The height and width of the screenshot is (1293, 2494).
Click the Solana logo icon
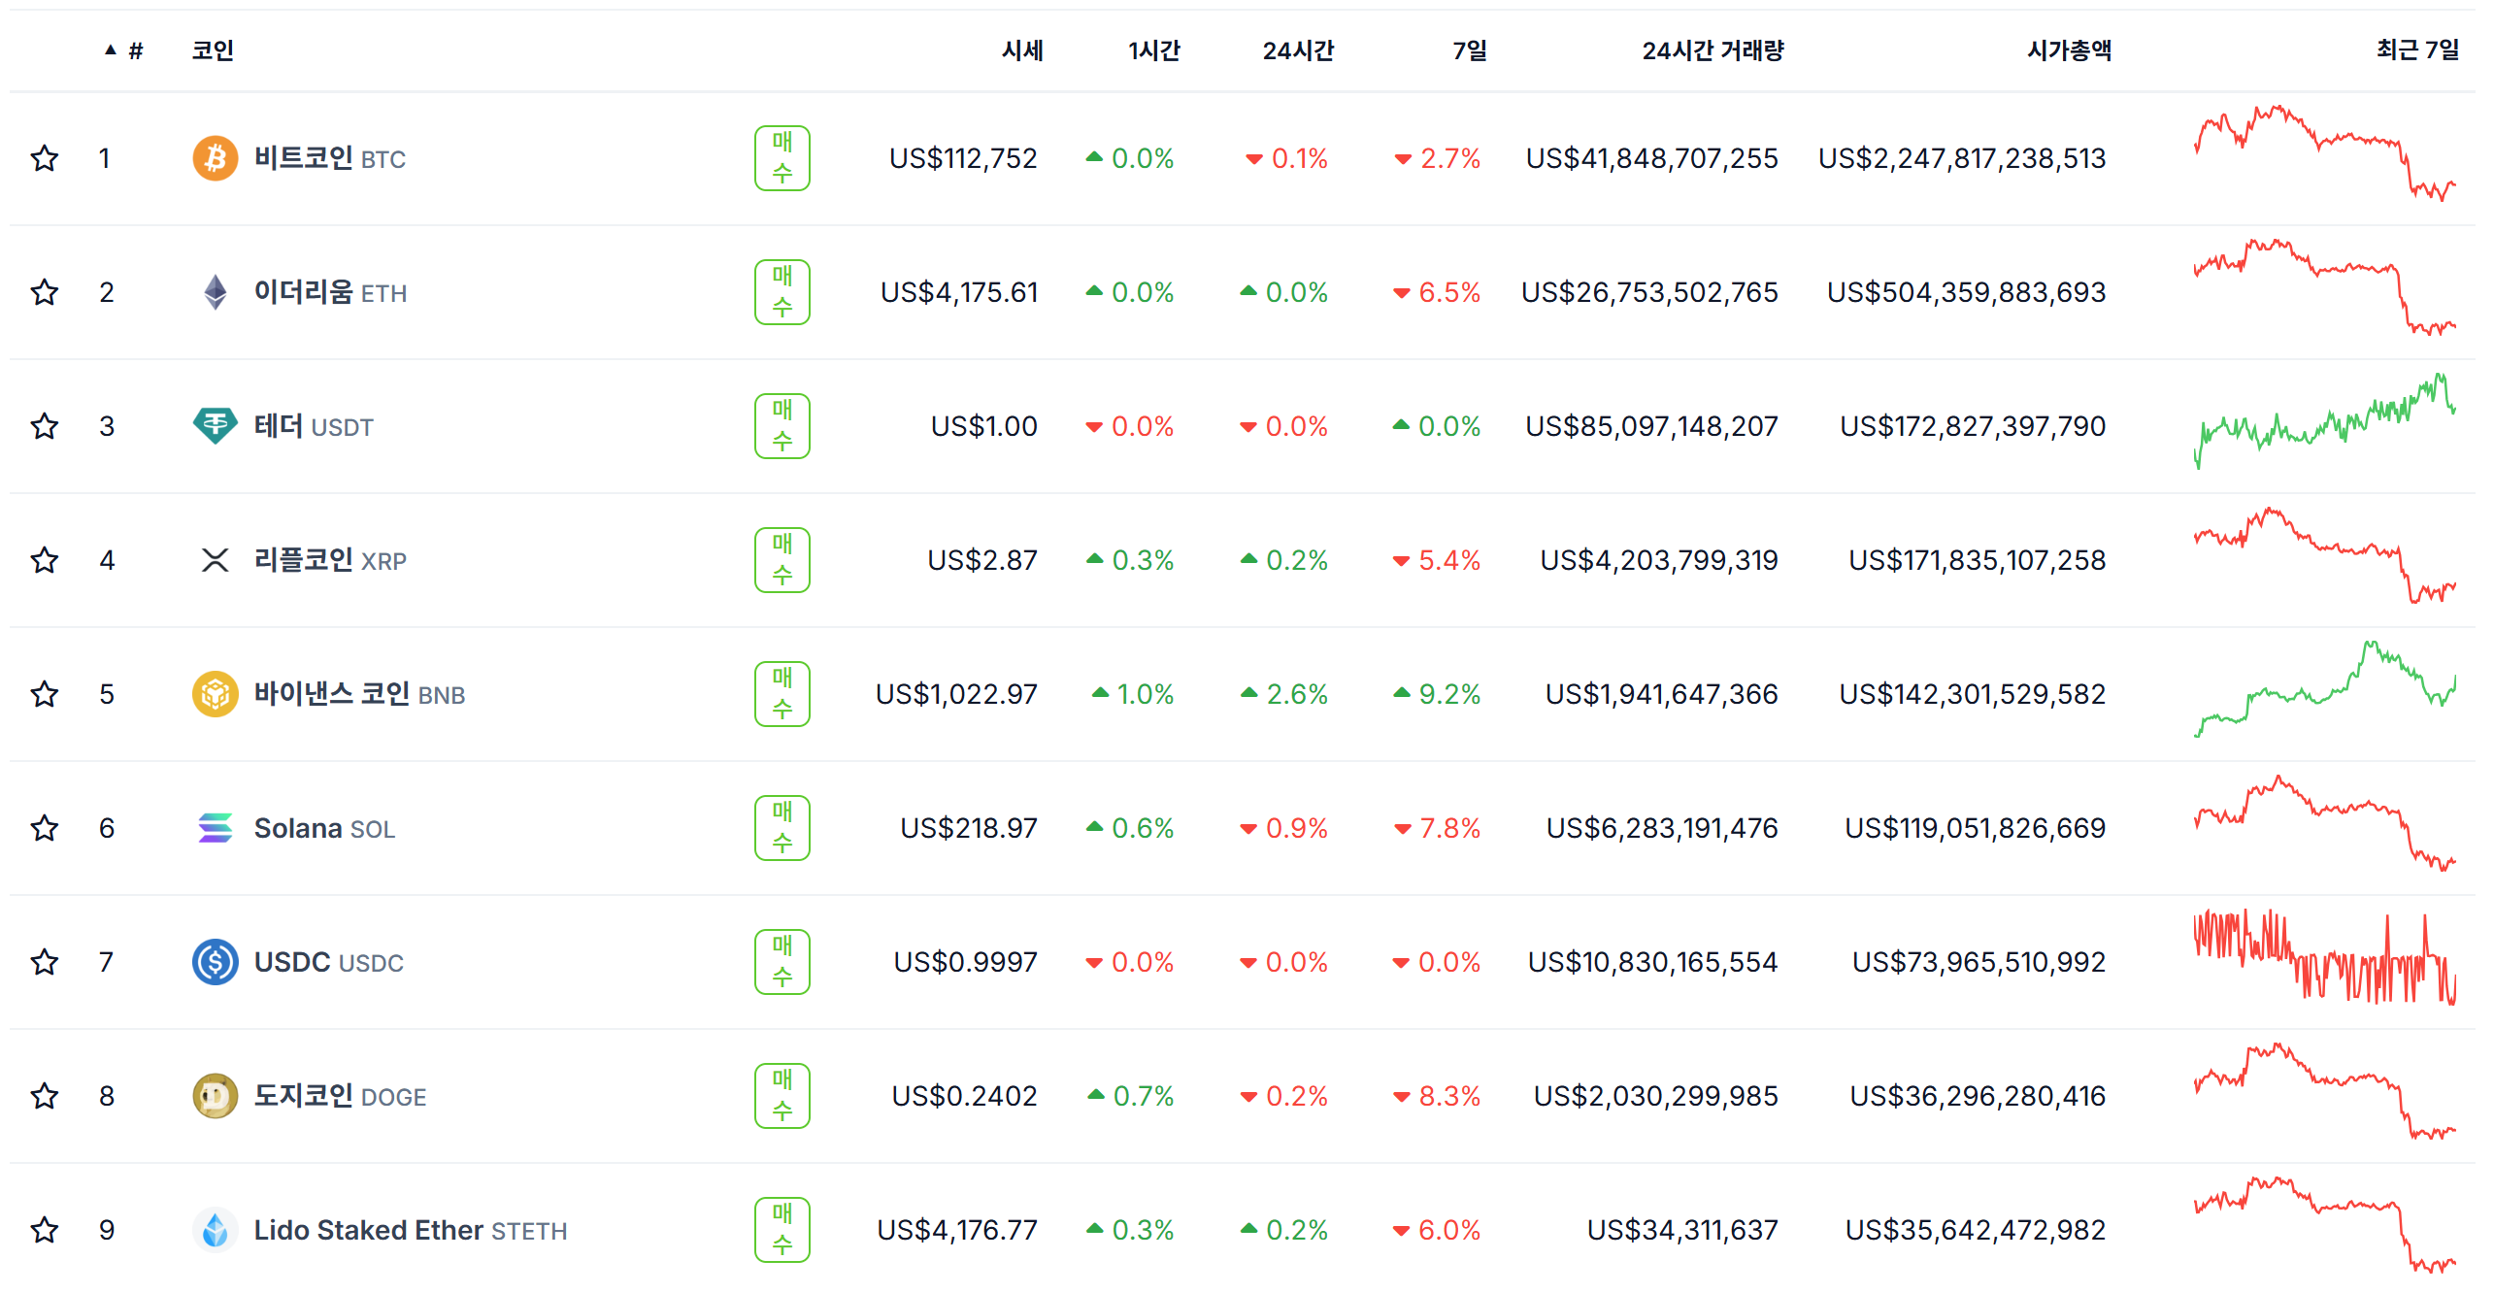[x=216, y=828]
